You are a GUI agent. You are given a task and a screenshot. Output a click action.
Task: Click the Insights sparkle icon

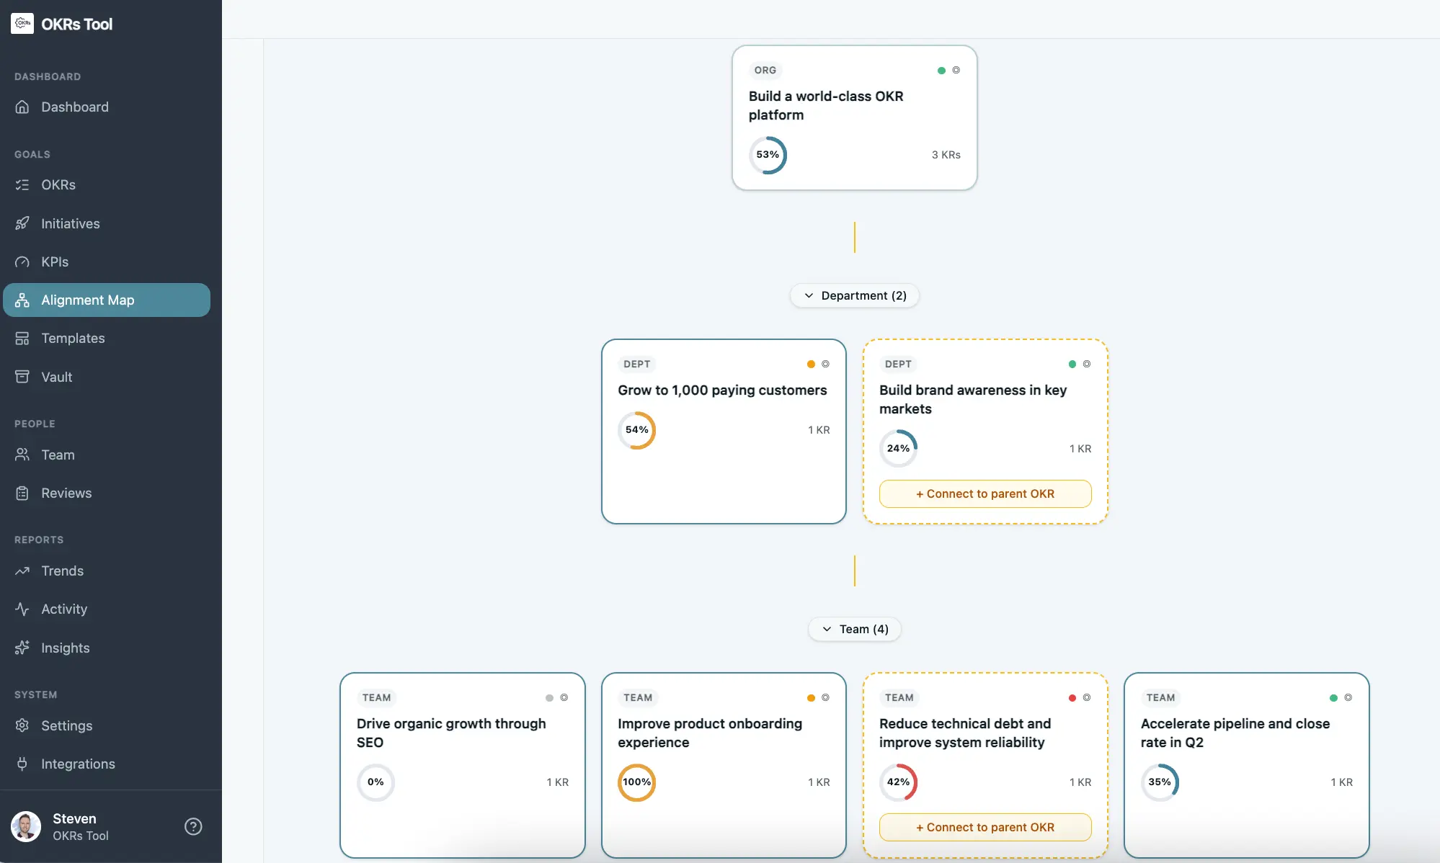22,648
